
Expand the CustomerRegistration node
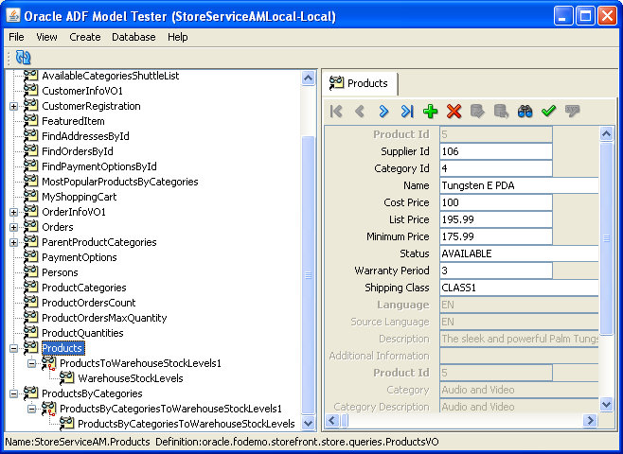pyautogui.click(x=13, y=106)
